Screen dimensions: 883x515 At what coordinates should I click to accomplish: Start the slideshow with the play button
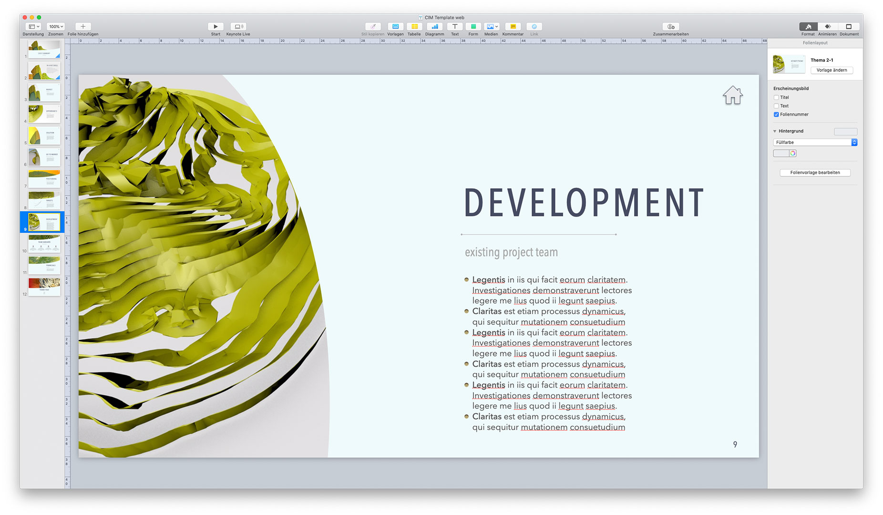216,27
